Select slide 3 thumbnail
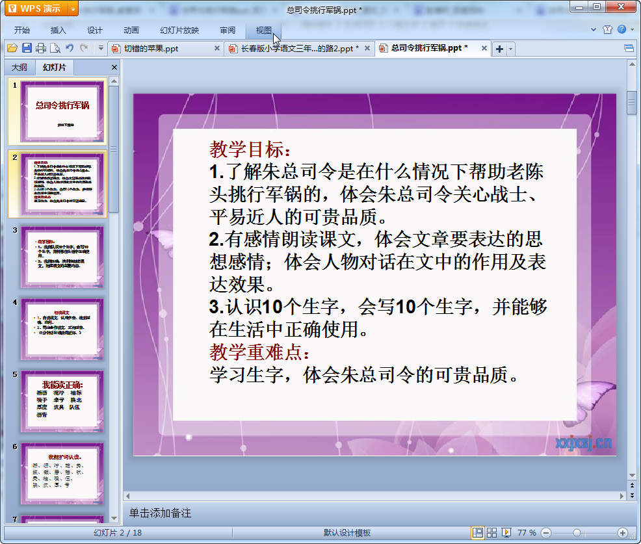641x544 pixels. (x=62, y=257)
